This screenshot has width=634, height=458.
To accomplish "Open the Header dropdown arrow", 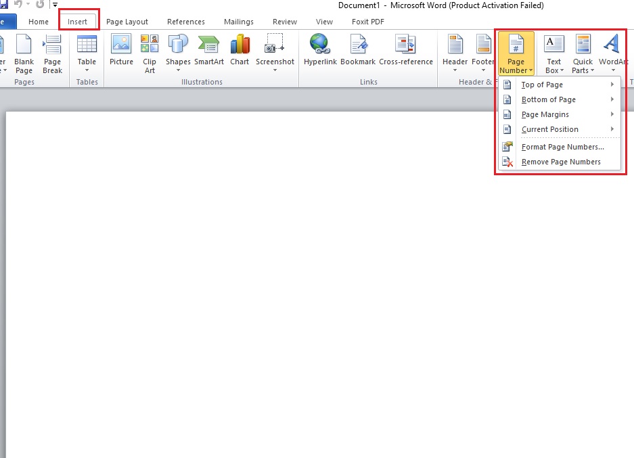I will click(x=455, y=70).
